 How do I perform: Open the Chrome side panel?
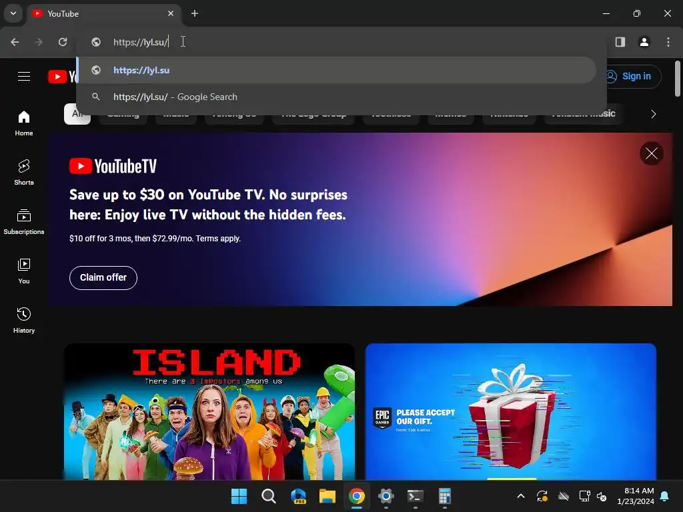coord(620,42)
